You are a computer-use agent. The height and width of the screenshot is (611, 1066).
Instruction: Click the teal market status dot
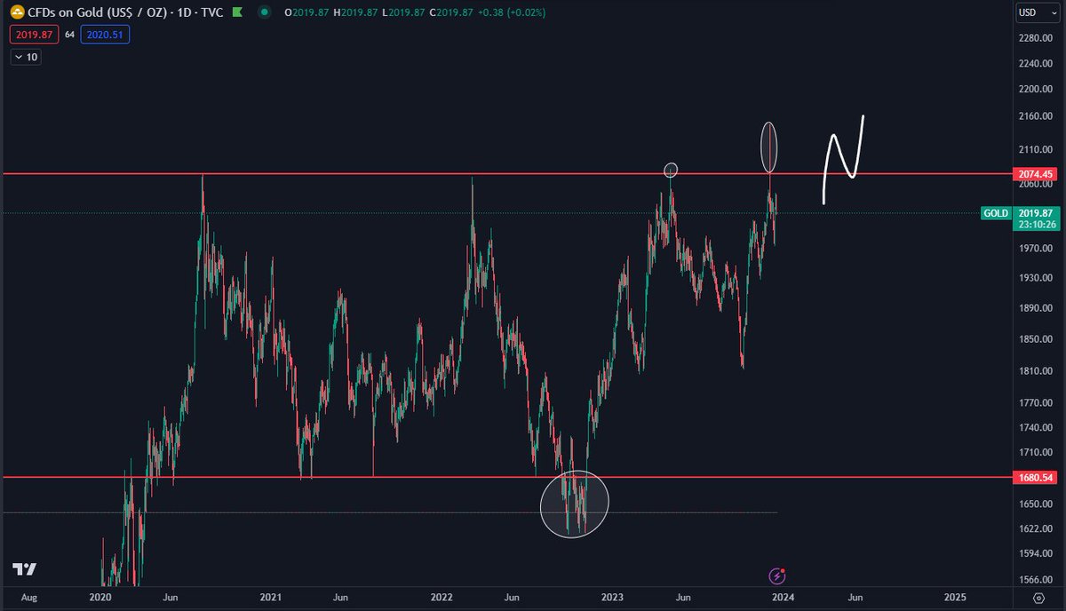(266, 13)
